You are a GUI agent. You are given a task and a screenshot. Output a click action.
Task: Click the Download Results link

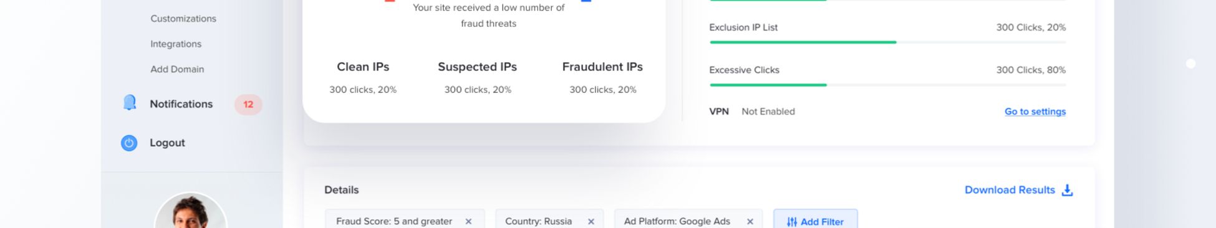tap(1010, 190)
